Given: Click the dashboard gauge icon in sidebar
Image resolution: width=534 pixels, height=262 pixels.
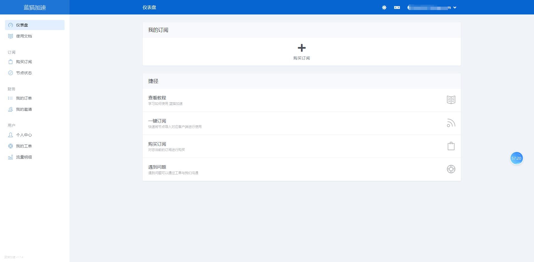Looking at the screenshot, I should click(11, 25).
